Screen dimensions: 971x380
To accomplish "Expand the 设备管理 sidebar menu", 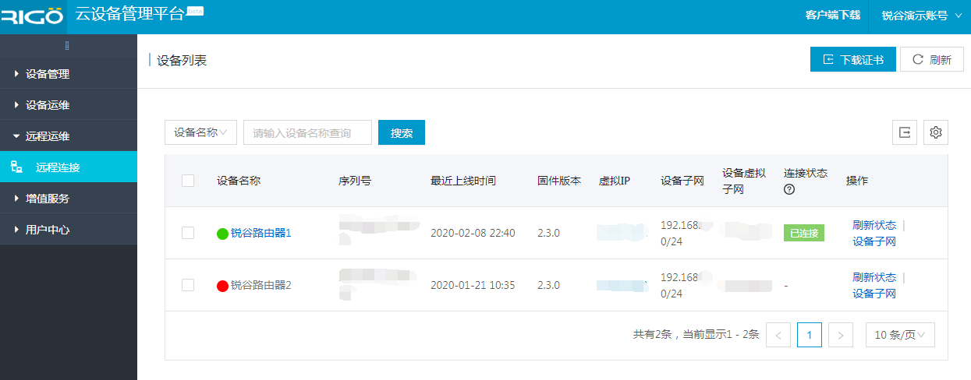I will point(47,74).
